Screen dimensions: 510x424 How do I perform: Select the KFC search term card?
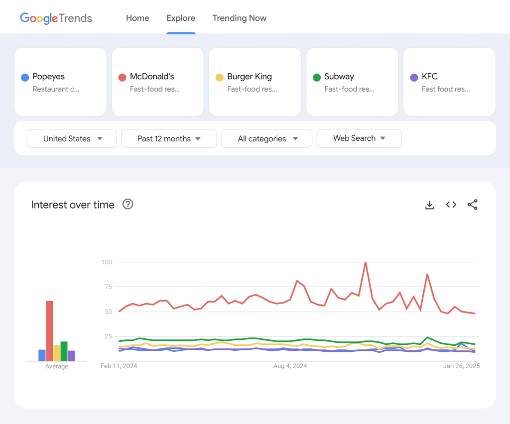pos(449,82)
